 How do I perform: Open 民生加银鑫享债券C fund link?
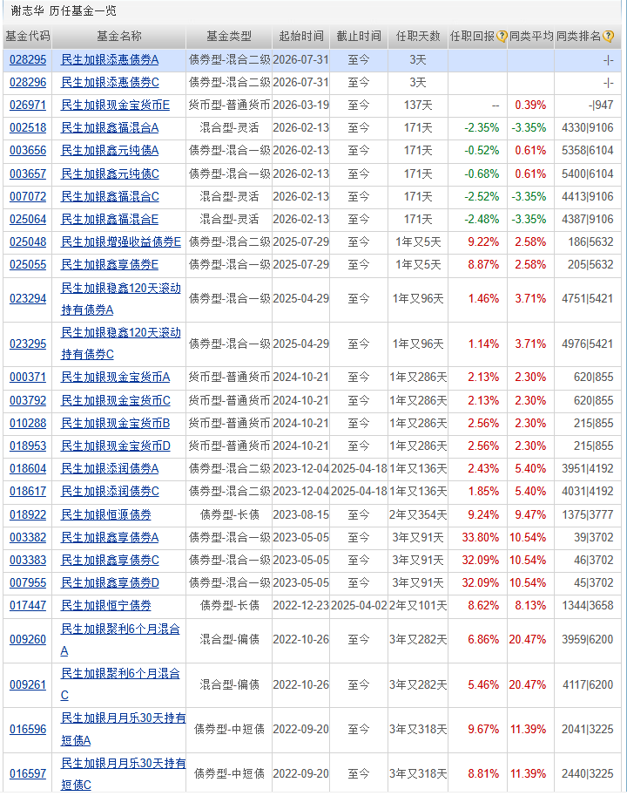click(110, 561)
